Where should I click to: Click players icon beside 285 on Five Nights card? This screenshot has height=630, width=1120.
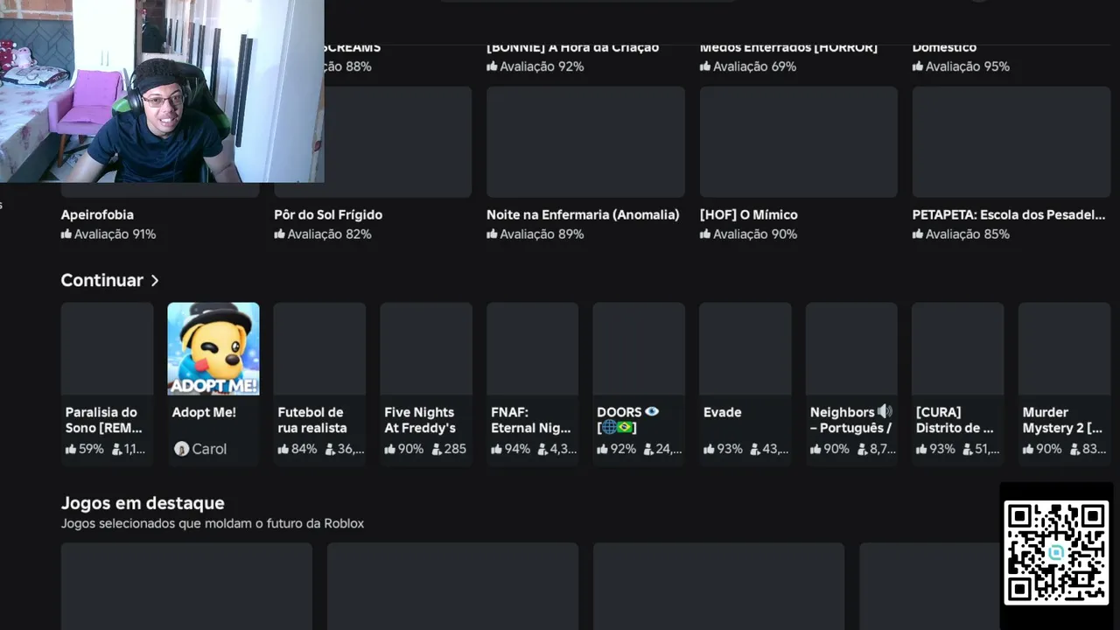click(x=437, y=449)
